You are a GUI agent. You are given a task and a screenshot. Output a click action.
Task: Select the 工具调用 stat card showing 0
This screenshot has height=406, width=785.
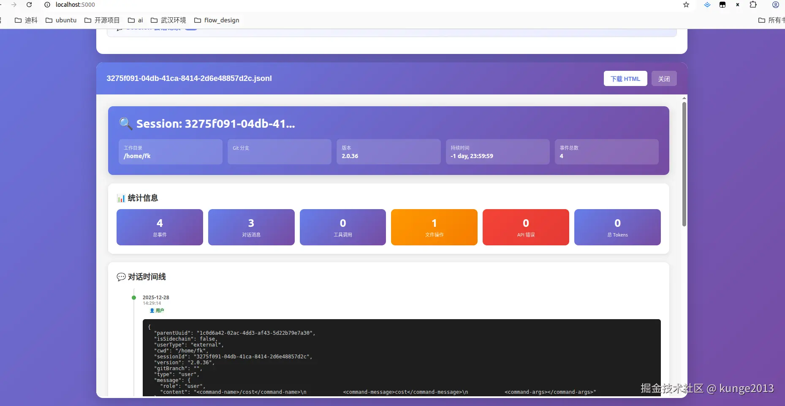point(343,227)
